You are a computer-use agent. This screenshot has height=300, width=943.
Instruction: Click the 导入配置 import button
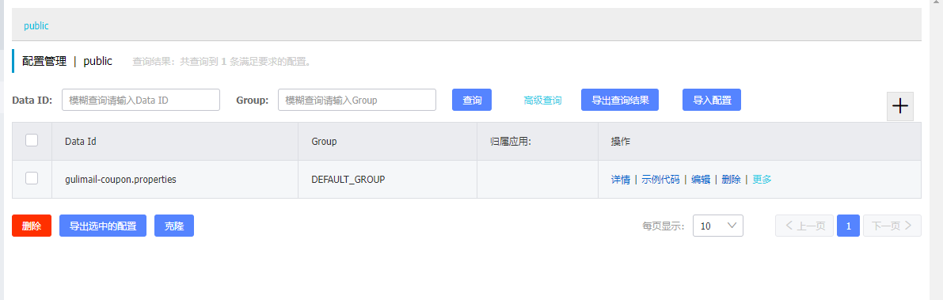(x=712, y=100)
